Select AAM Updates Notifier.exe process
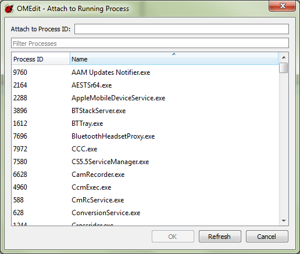 coord(111,72)
